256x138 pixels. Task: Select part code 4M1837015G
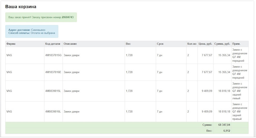coord(53,55)
